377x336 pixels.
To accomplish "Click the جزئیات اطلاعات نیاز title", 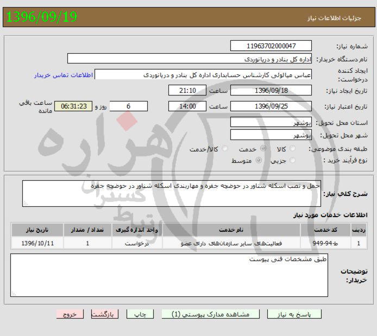I will (x=335, y=18).
